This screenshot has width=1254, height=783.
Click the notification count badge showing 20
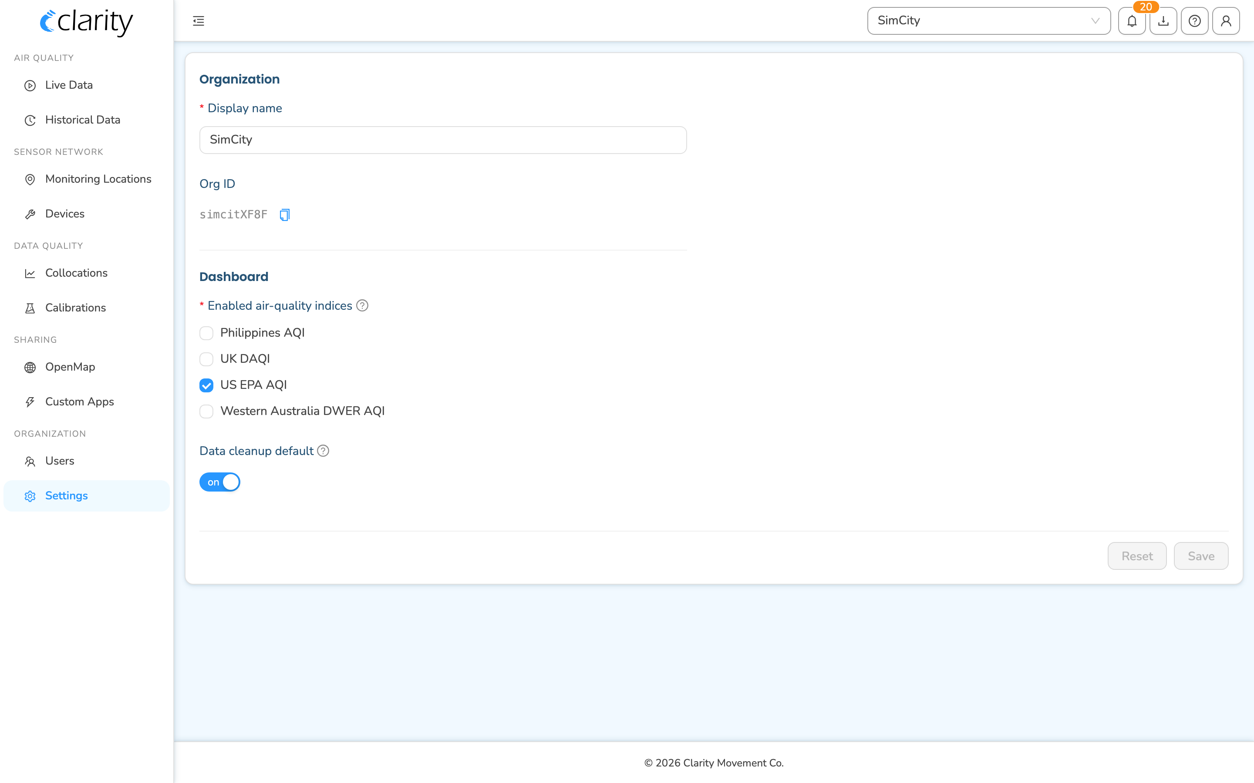click(x=1146, y=7)
